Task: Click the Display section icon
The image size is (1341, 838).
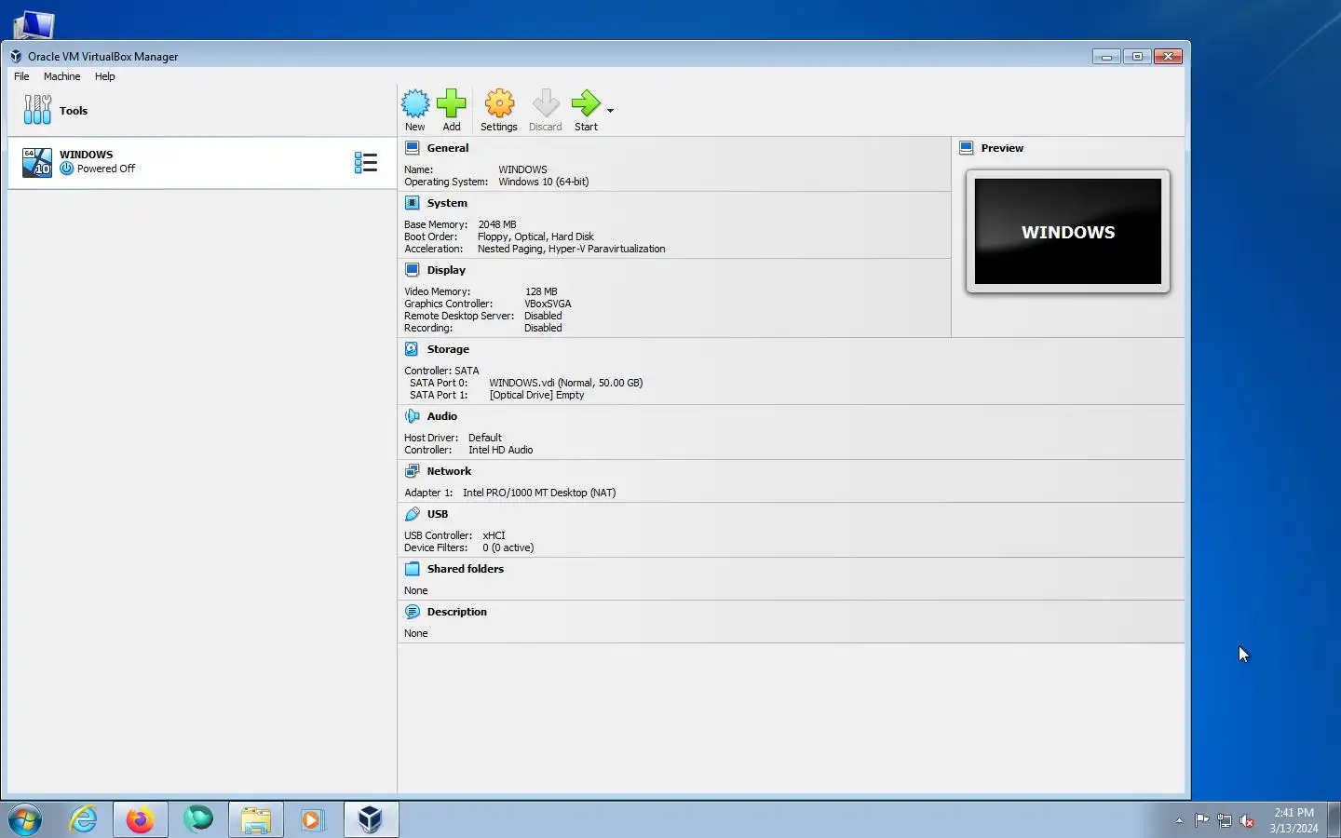Action: 413,269
